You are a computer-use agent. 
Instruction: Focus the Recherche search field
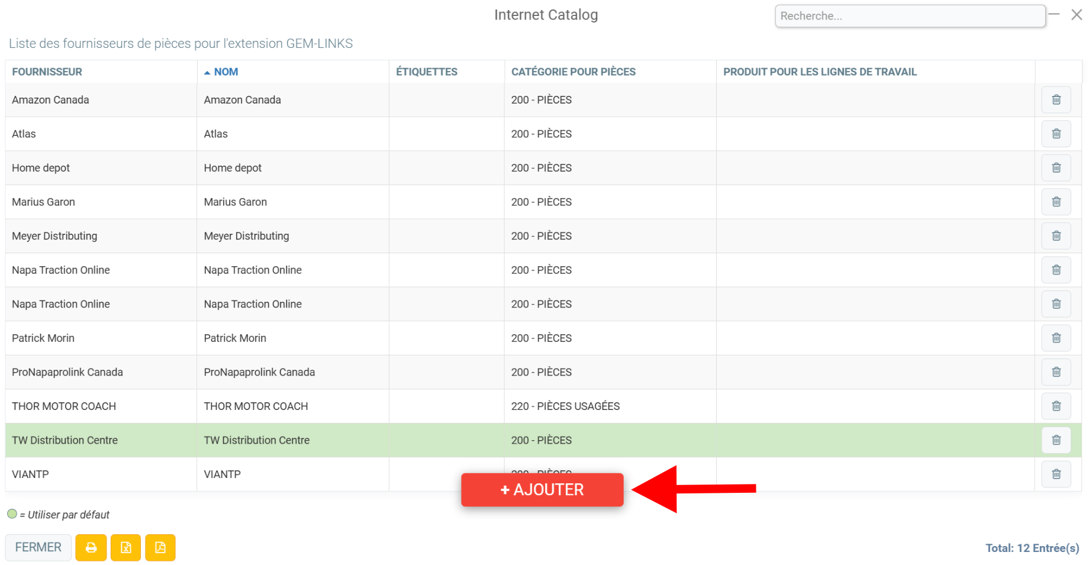910,16
